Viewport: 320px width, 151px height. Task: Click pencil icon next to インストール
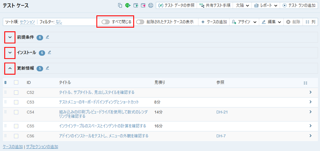pos(49,52)
